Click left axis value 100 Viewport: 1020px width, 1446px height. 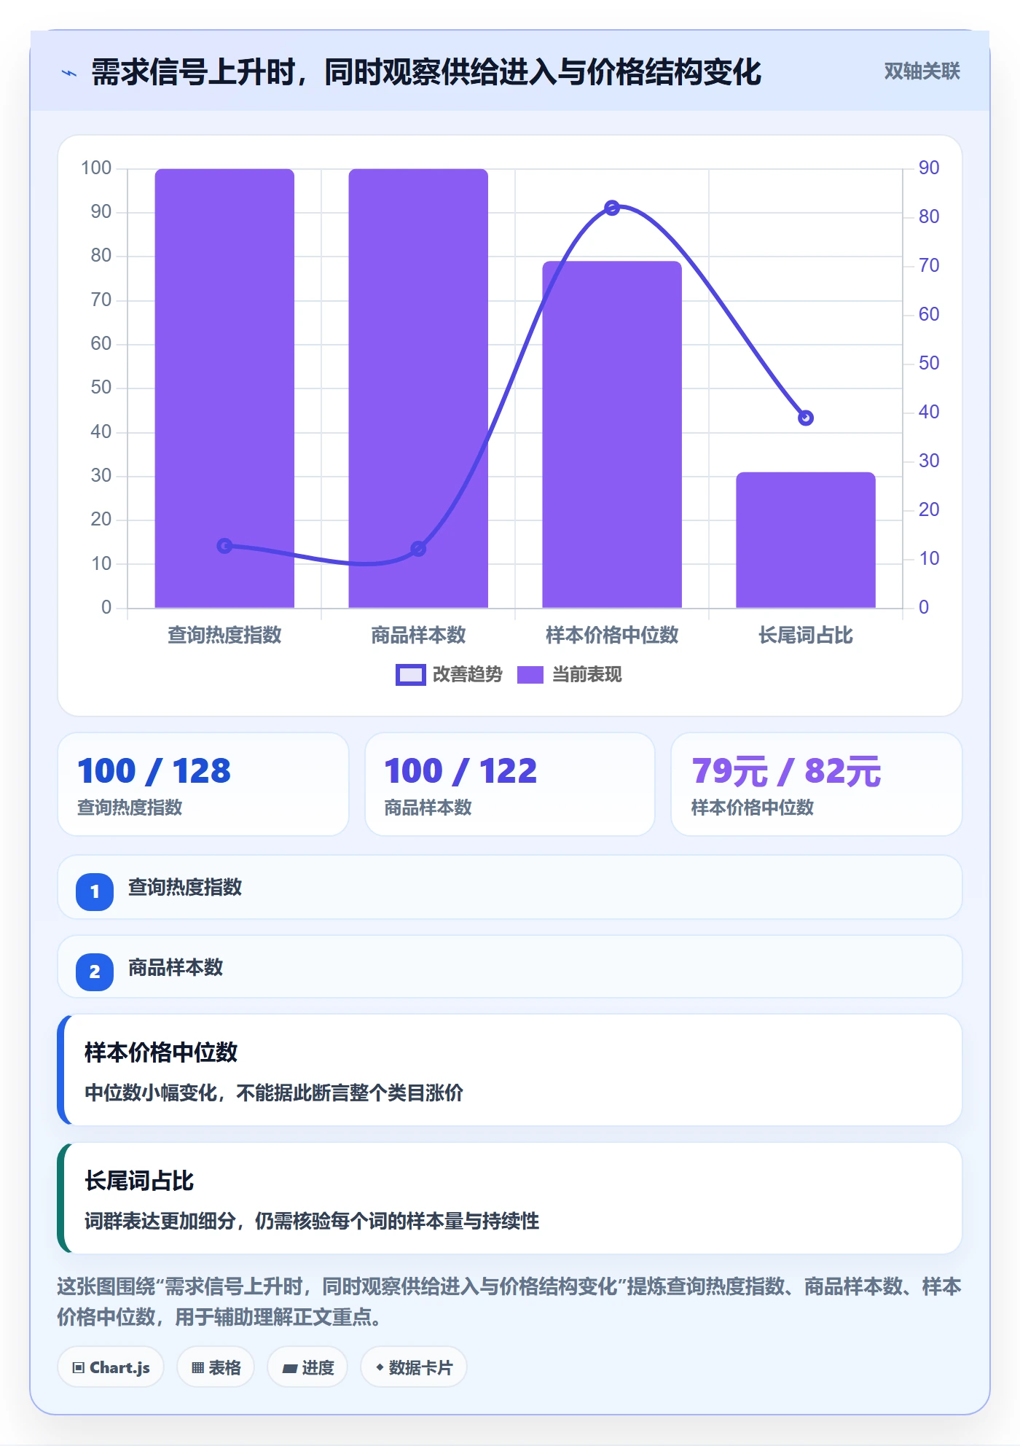pos(96,168)
